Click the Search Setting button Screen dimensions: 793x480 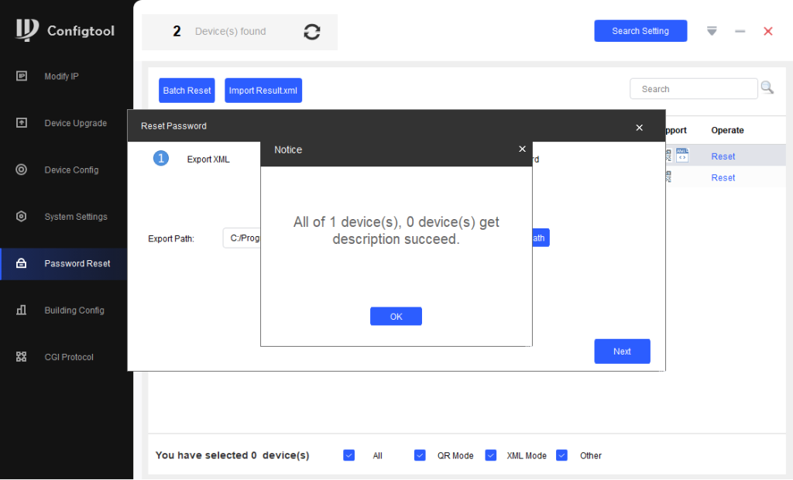(x=640, y=31)
